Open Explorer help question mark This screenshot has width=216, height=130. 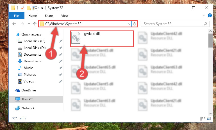pyautogui.click(x=210, y=15)
